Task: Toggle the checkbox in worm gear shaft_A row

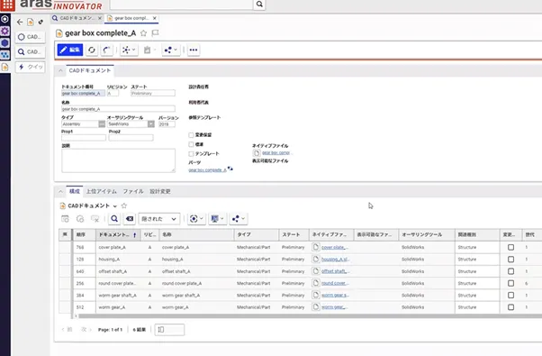Action: tap(510, 295)
